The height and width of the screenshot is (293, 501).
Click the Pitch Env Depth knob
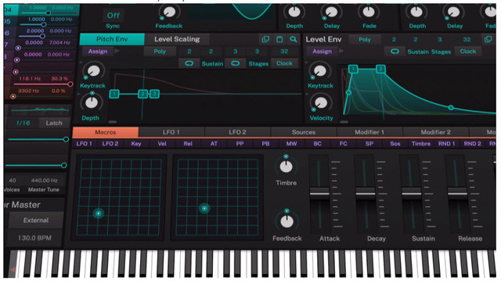click(x=92, y=102)
